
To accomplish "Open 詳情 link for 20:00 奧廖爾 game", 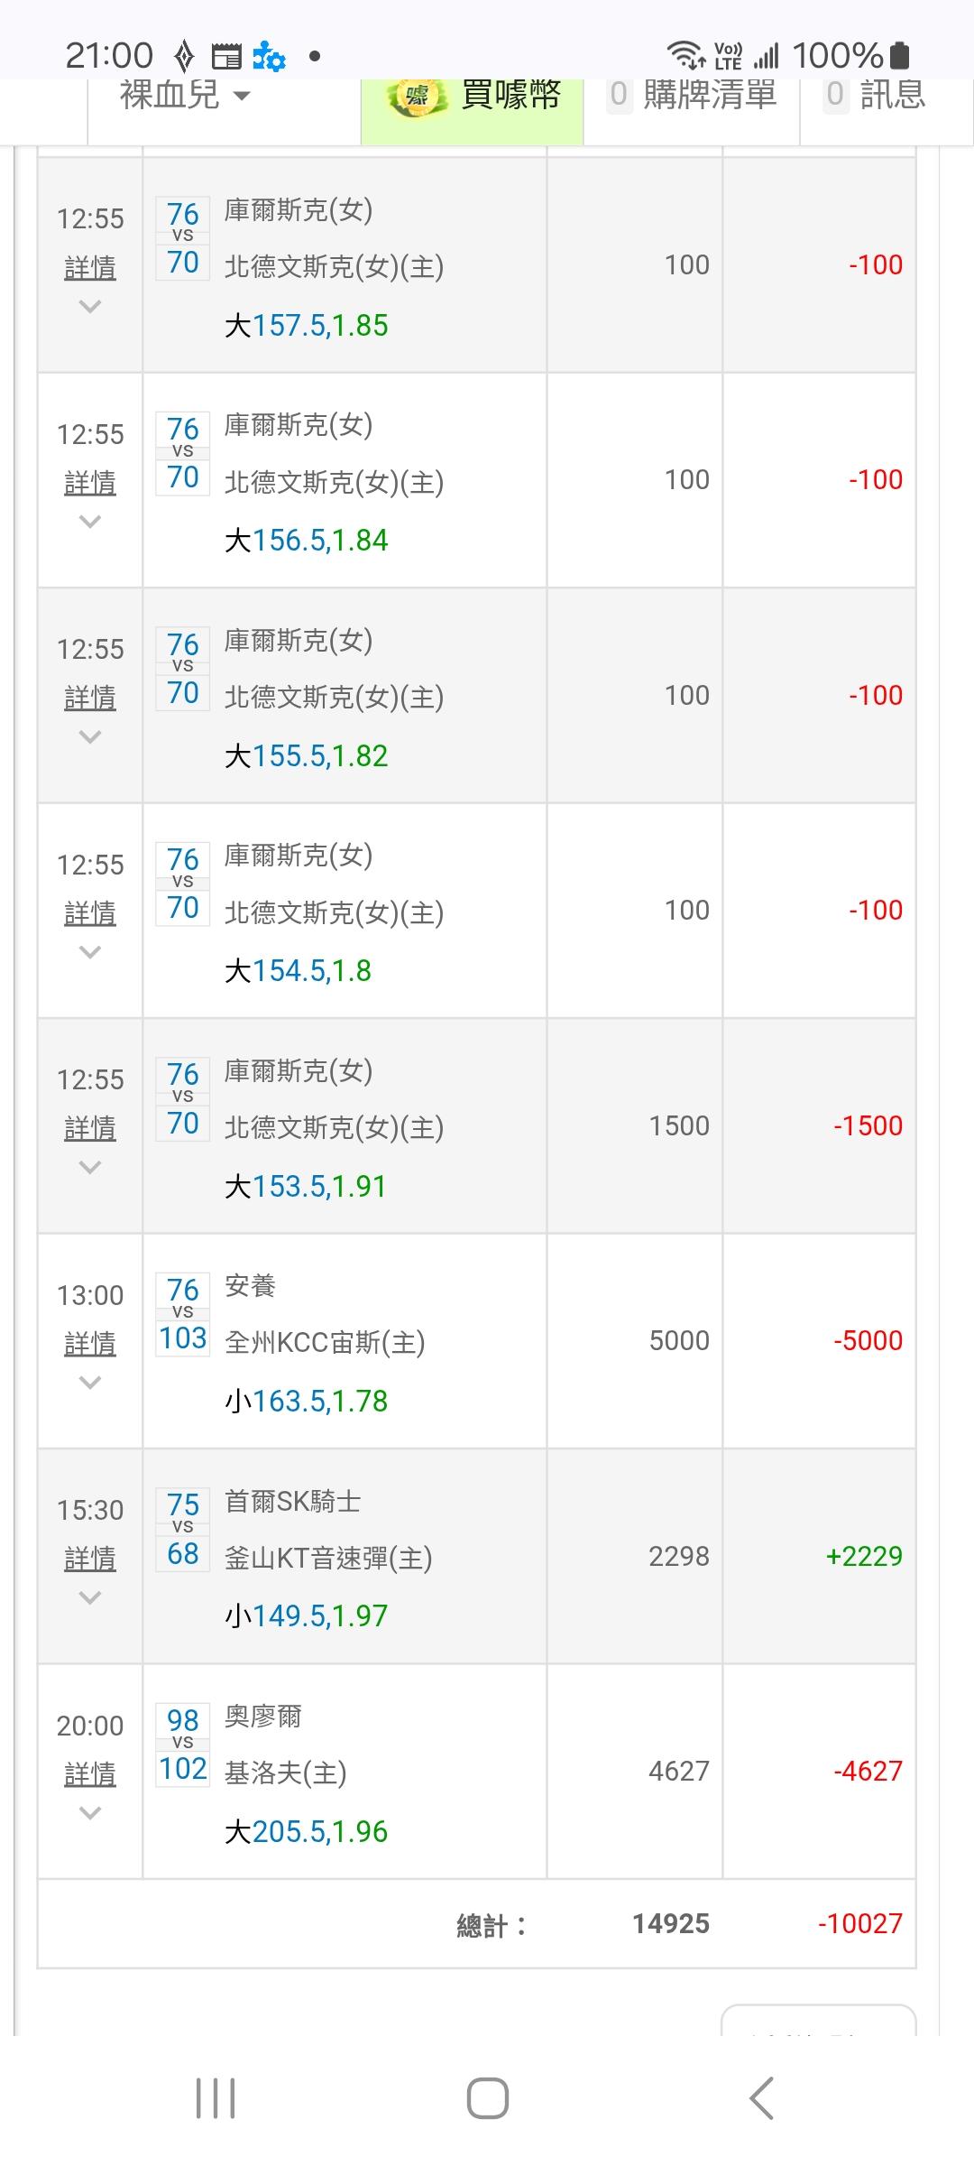I will (90, 1774).
